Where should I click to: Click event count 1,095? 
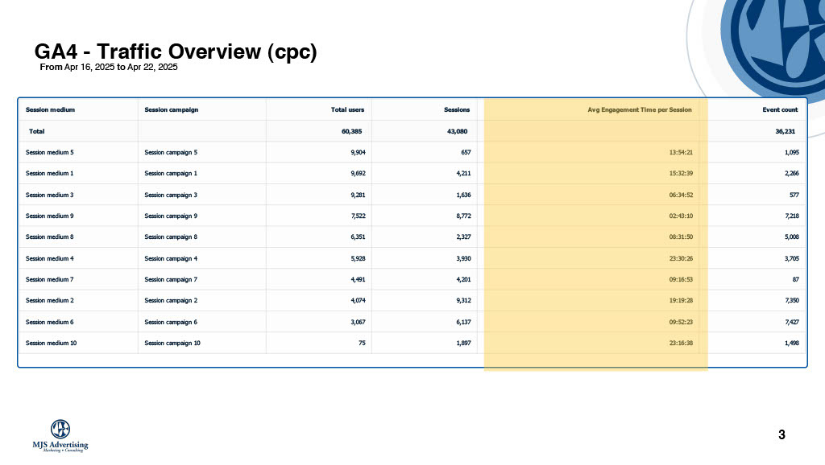coord(791,152)
